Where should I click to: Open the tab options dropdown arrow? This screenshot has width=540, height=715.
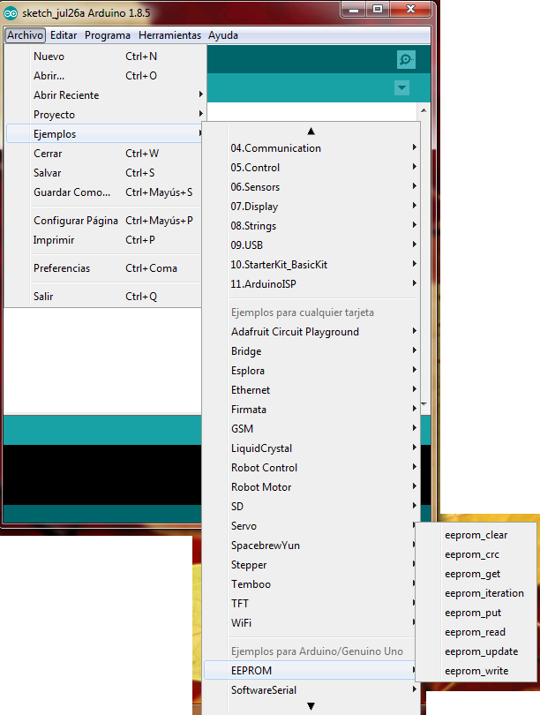point(401,88)
